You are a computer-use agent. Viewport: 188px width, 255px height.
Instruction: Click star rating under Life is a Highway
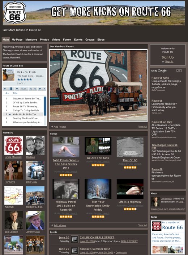pyautogui.click(x=130, y=209)
